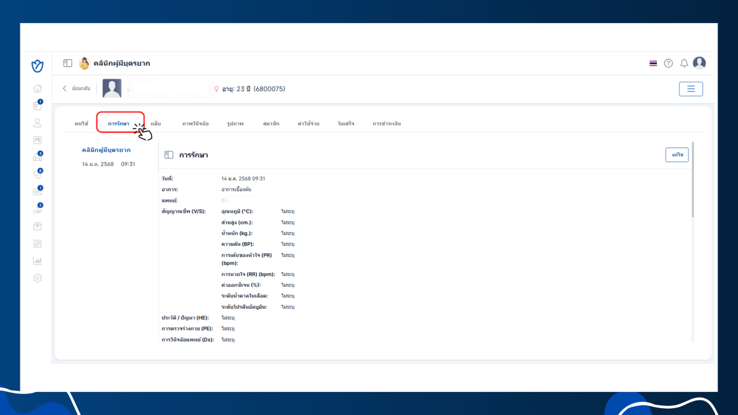The height and width of the screenshot is (415, 738).
Task: Switch to the ใบเสร็จ tab
Action: coord(346,124)
